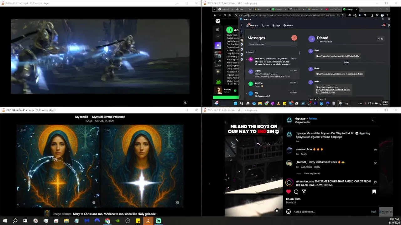Click the comment bubble icon on Instagram post
The width and height of the screenshot is (401, 225).
pyautogui.click(x=296, y=192)
